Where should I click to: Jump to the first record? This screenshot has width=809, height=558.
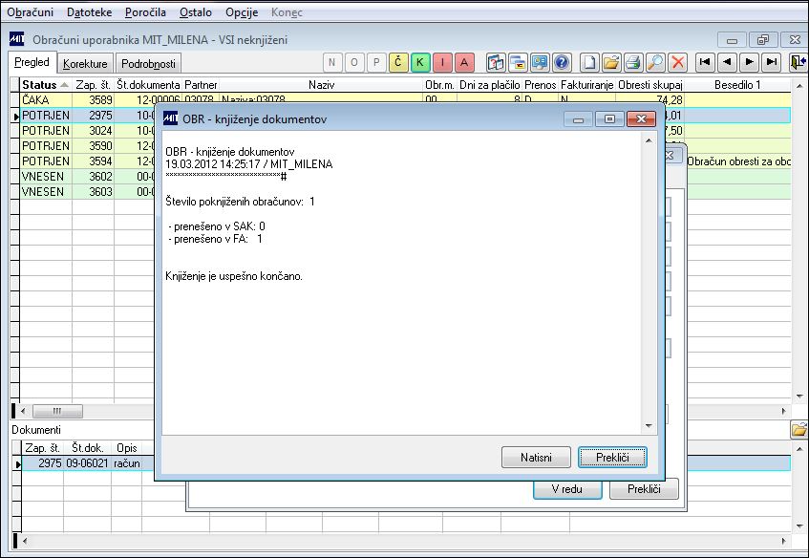(x=705, y=62)
